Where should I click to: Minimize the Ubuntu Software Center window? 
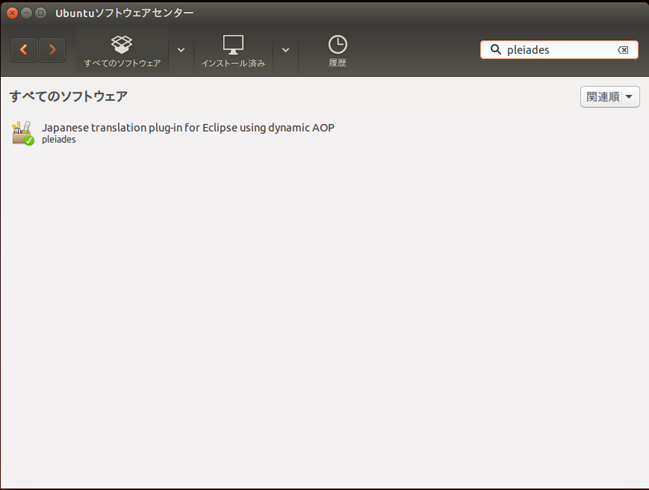(x=26, y=13)
